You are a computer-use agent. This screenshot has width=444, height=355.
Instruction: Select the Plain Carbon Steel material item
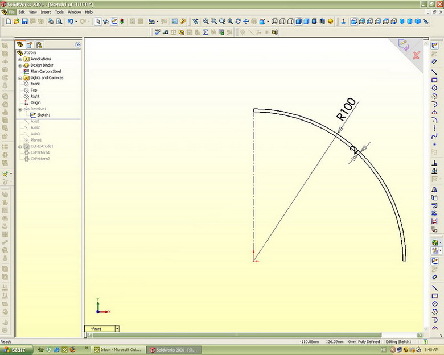click(46, 72)
